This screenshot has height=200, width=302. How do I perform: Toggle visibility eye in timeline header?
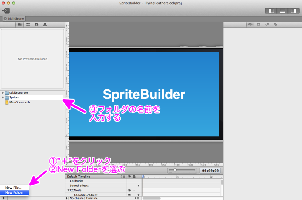point(129,177)
